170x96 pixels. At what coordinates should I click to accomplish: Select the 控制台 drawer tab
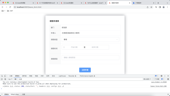pyautogui.click(x=7, y=94)
